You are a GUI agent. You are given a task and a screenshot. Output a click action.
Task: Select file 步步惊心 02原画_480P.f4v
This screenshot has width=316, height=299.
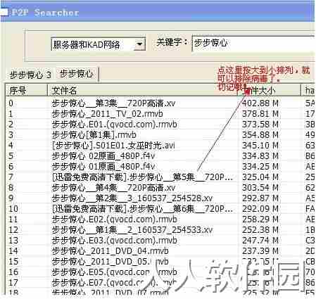pyautogui.click(x=103, y=156)
